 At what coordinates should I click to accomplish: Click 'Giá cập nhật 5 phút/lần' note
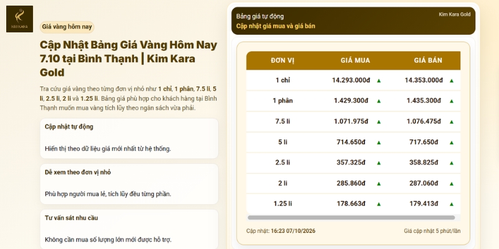432,231
